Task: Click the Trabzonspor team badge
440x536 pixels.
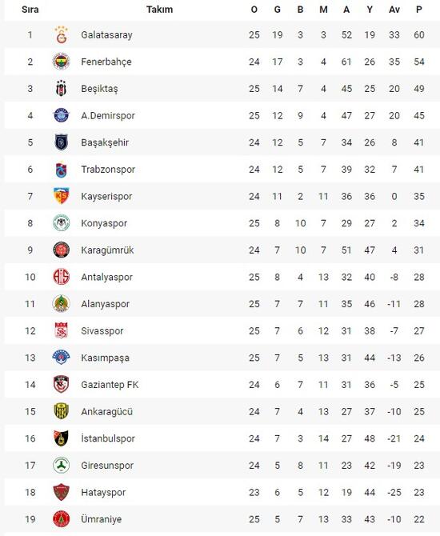Action: click(x=62, y=170)
